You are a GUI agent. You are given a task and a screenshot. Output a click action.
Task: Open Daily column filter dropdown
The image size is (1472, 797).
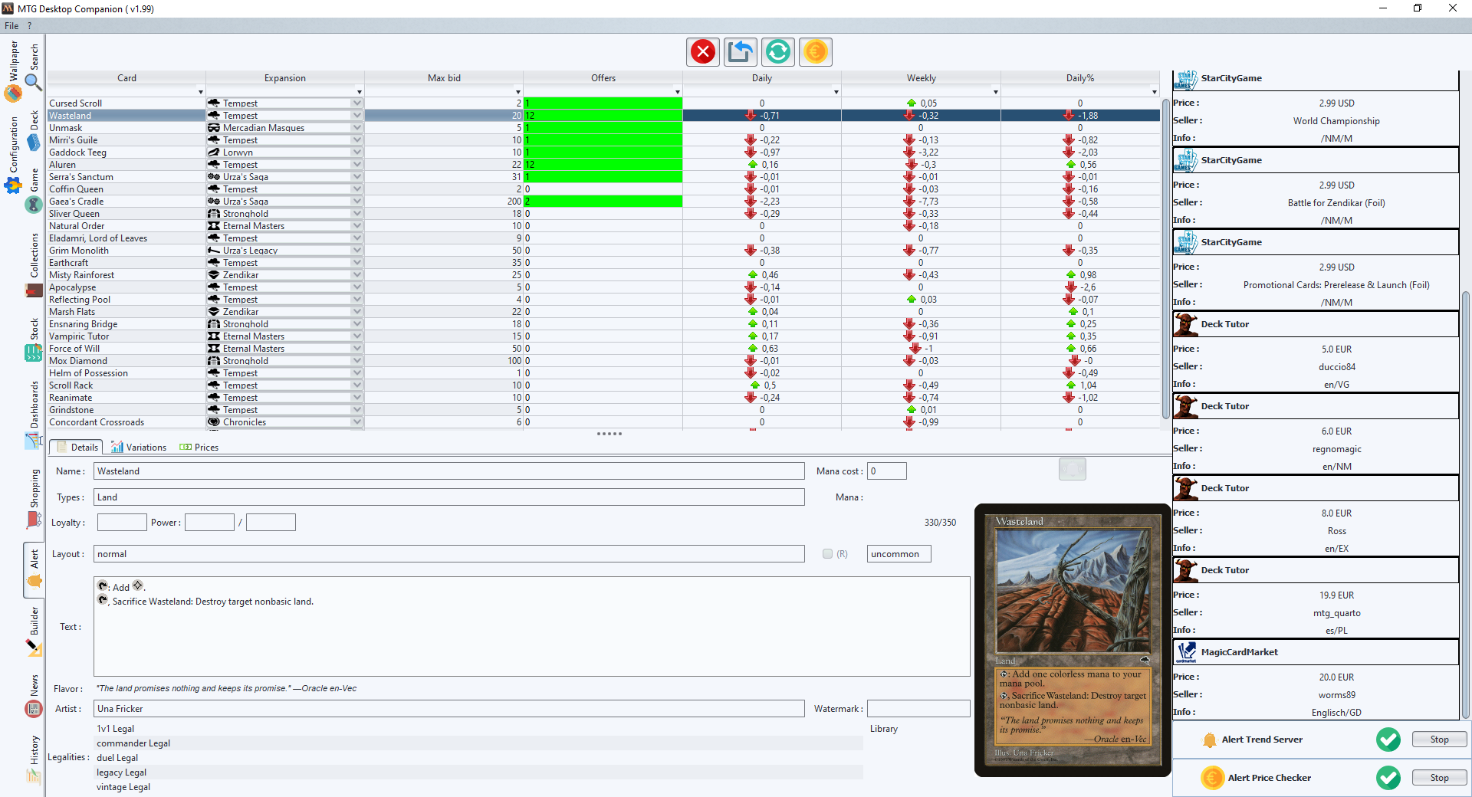point(836,92)
